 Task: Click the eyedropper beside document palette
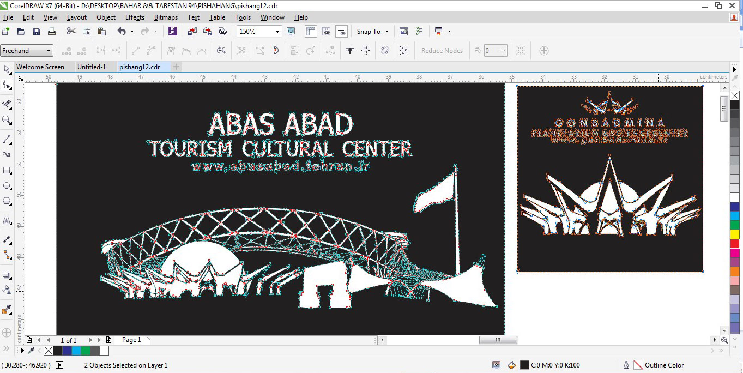click(x=31, y=351)
